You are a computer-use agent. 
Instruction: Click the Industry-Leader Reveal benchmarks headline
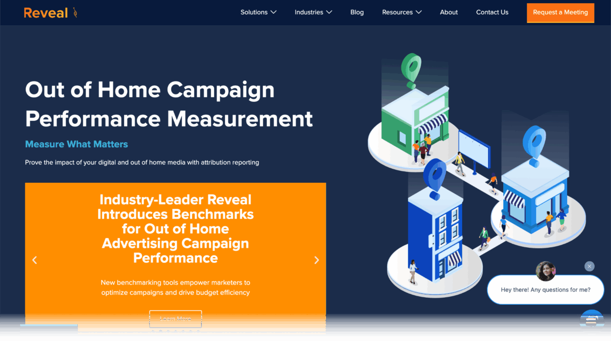(176, 229)
